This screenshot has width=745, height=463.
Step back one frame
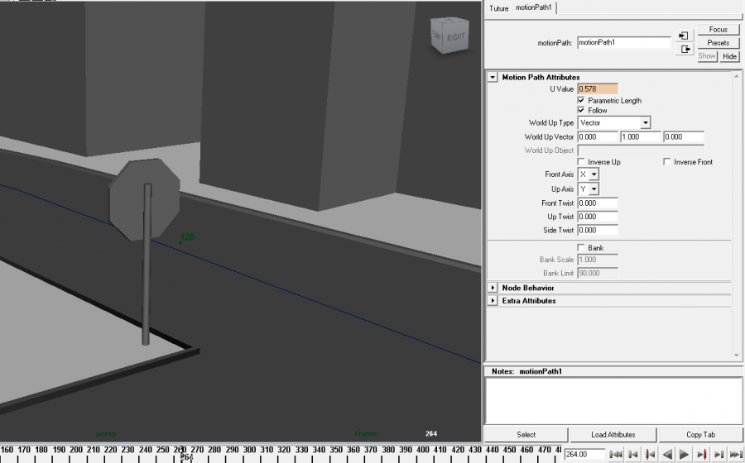pyautogui.click(x=633, y=455)
